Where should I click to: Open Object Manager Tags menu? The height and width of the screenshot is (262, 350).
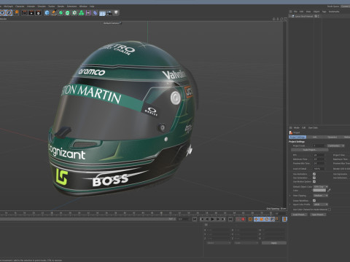tap(324, 12)
